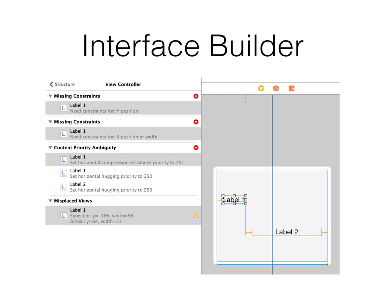This screenshot has width=385, height=288.
Task: Select Label 1 need constraints Y position row
Action: pyautogui.click(x=123, y=108)
